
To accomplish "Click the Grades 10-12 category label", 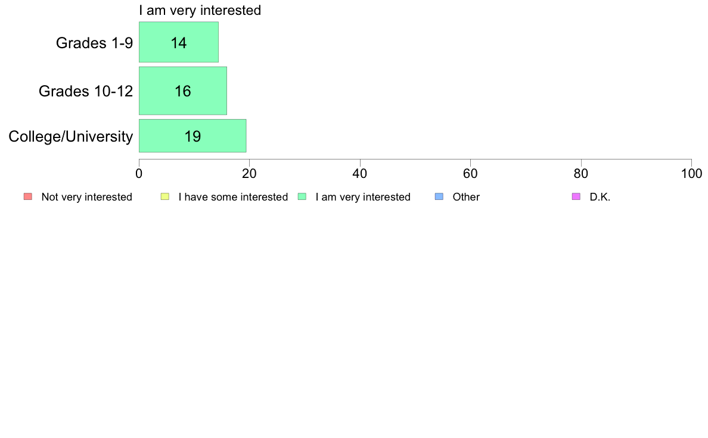I will (x=86, y=91).
